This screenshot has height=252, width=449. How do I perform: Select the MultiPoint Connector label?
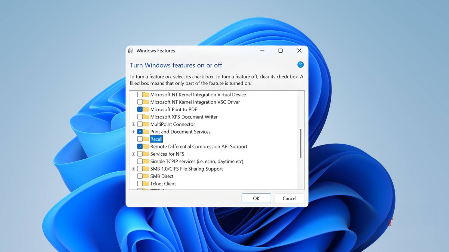(x=173, y=124)
